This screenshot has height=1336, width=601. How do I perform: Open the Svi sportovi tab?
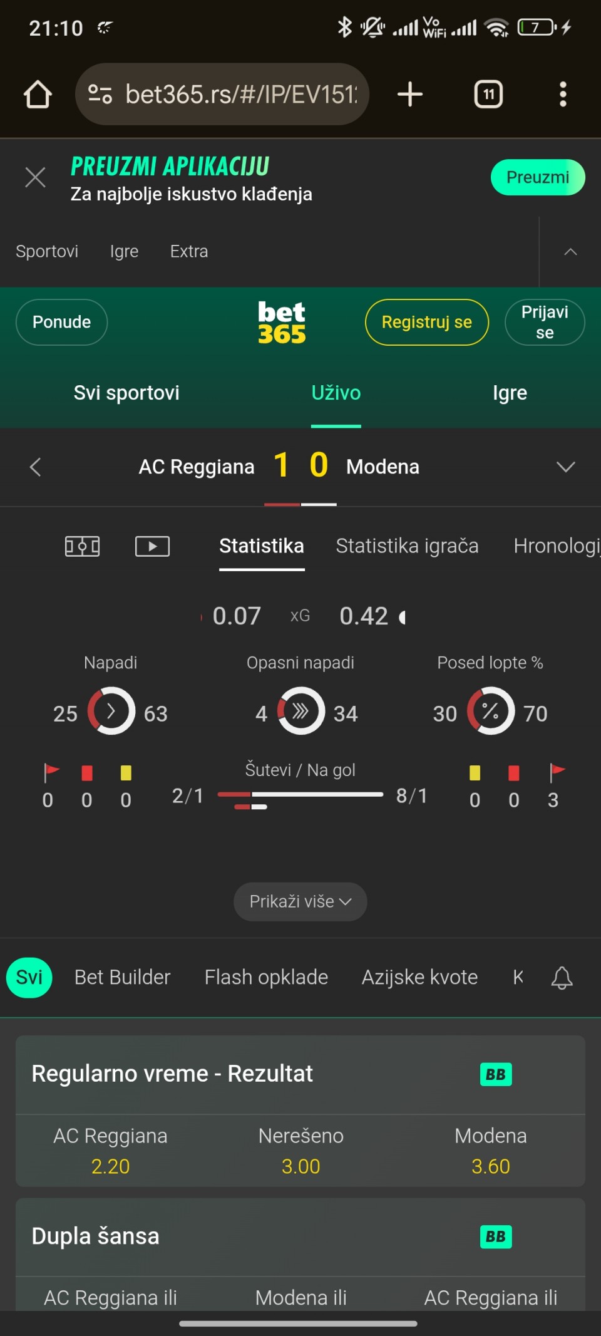(126, 393)
